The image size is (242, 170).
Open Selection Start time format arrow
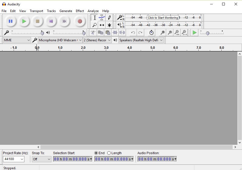91,159
